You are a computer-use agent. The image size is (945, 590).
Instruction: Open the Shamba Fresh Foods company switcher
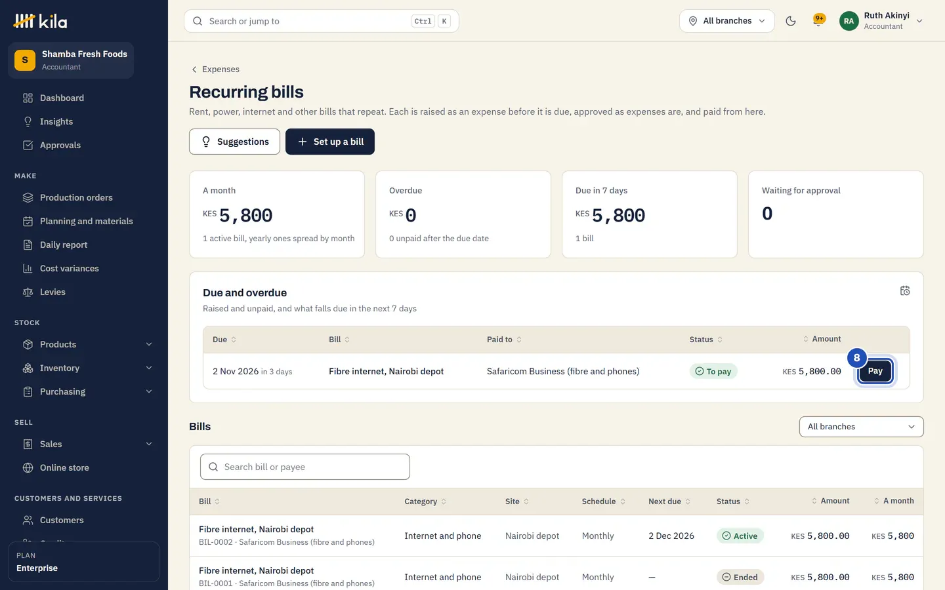pyautogui.click(x=71, y=60)
